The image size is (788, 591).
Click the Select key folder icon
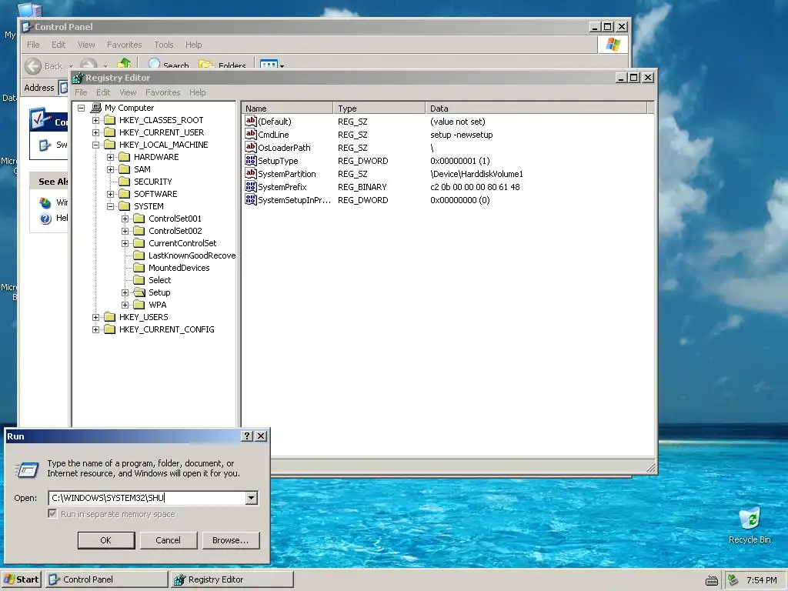tap(139, 280)
